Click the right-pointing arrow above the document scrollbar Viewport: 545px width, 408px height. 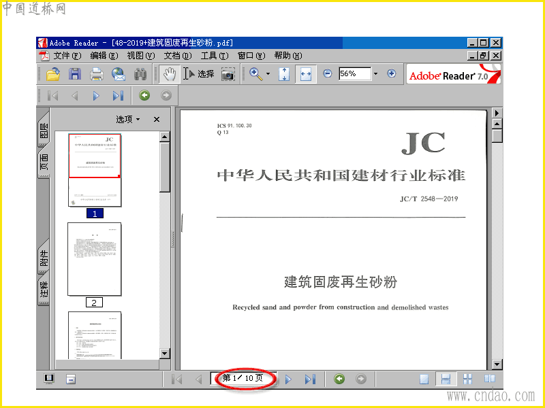tap(497, 113)
